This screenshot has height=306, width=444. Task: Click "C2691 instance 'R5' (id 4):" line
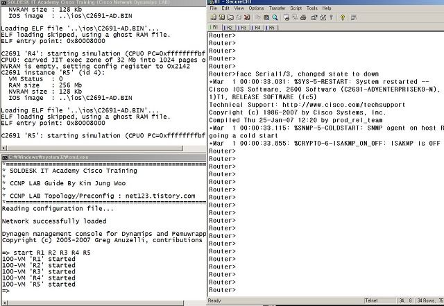pos(53,73)
